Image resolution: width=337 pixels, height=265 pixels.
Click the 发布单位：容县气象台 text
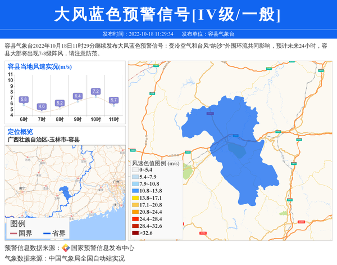pyautogui.click(x=208, y=34)
